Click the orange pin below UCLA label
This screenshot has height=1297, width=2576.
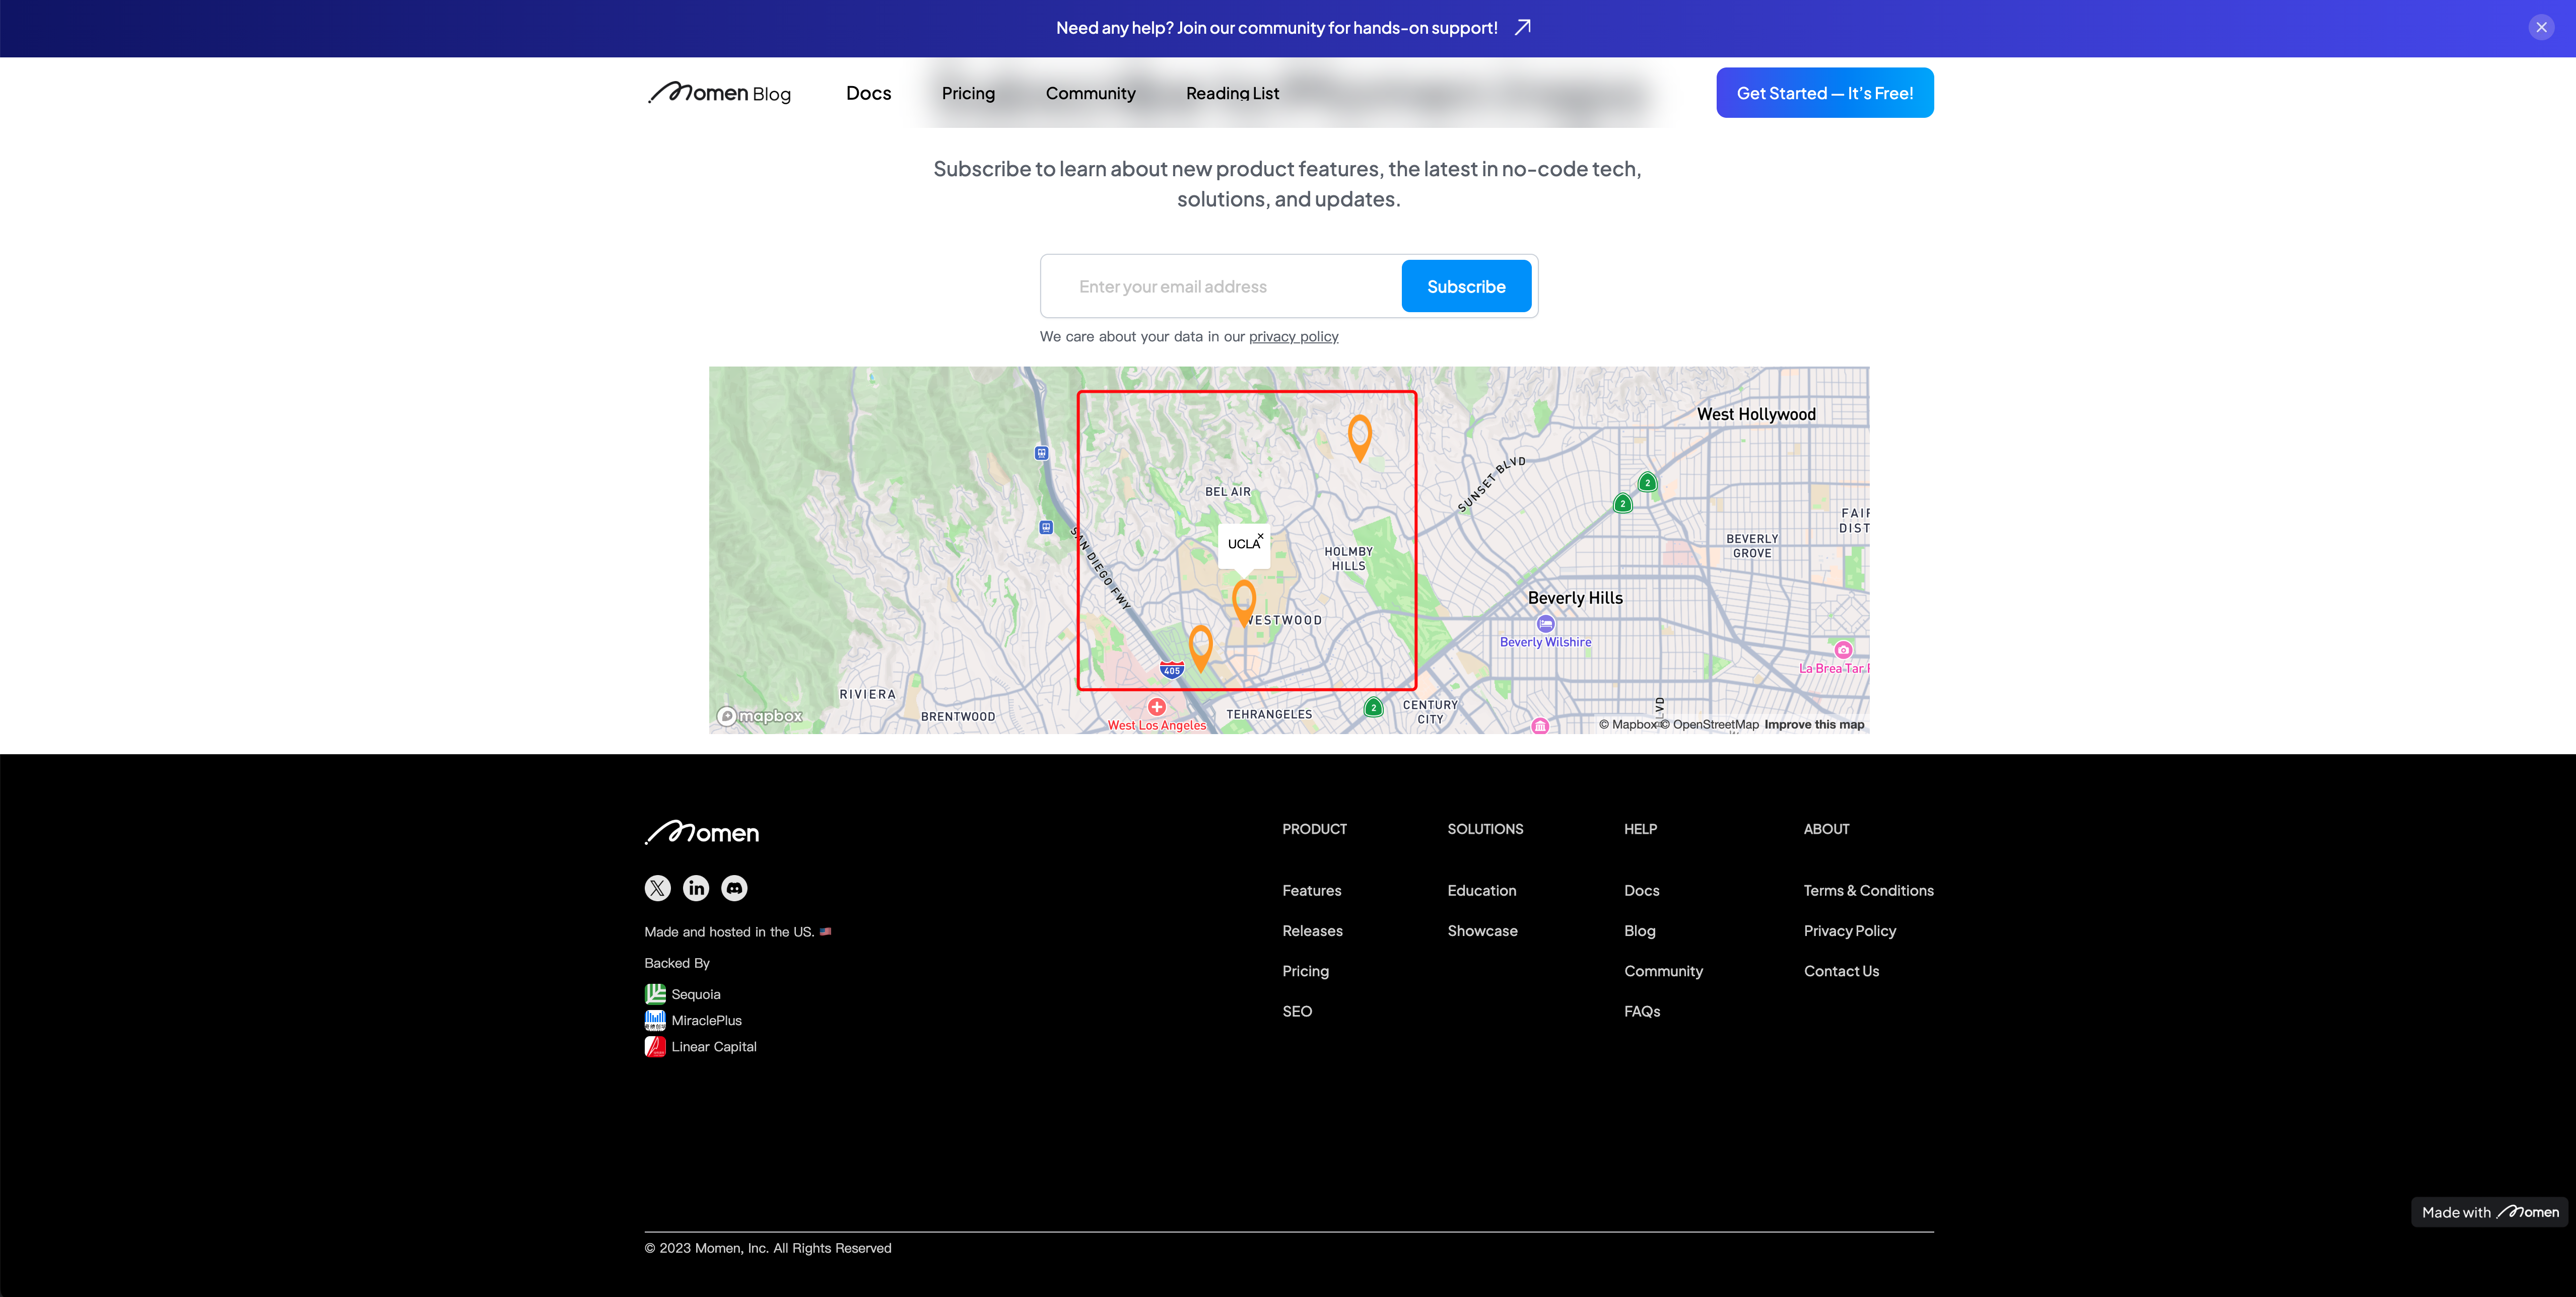[1243, 603]
